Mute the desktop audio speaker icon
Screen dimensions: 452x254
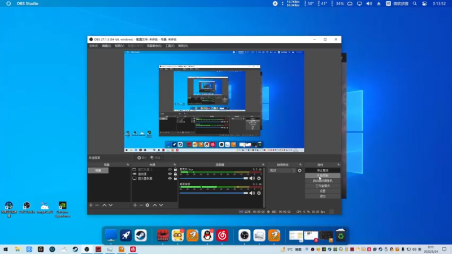click(252, 193)
